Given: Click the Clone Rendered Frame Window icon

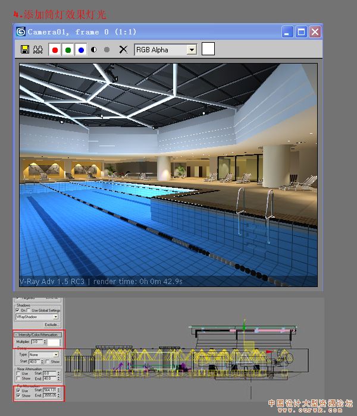Looking at the screenshot, I should pos(38,50).
